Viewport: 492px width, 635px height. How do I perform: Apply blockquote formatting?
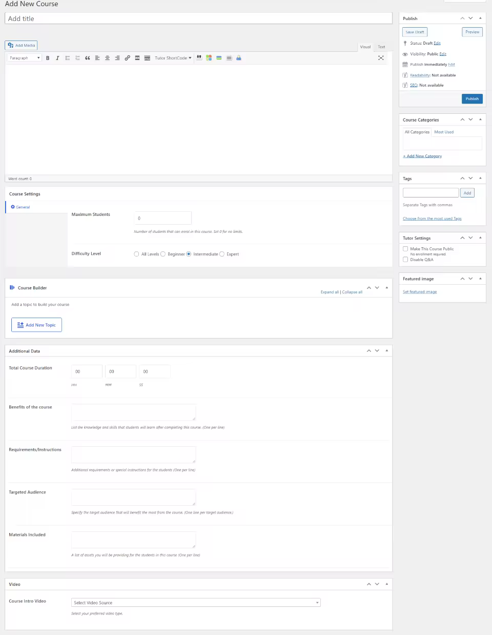[88, 58]
